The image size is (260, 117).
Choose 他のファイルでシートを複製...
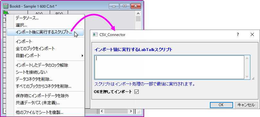(x=45, y=113)
